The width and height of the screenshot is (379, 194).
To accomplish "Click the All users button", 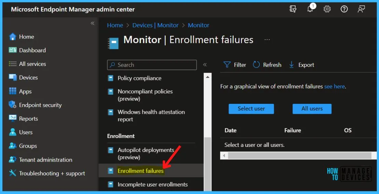I will [x=312, y=109].
